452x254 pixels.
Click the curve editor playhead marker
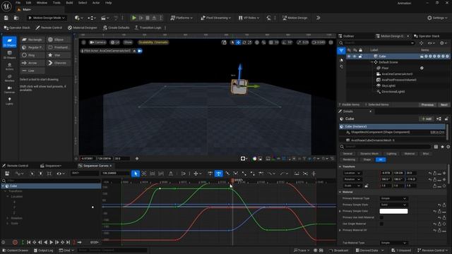232,181
